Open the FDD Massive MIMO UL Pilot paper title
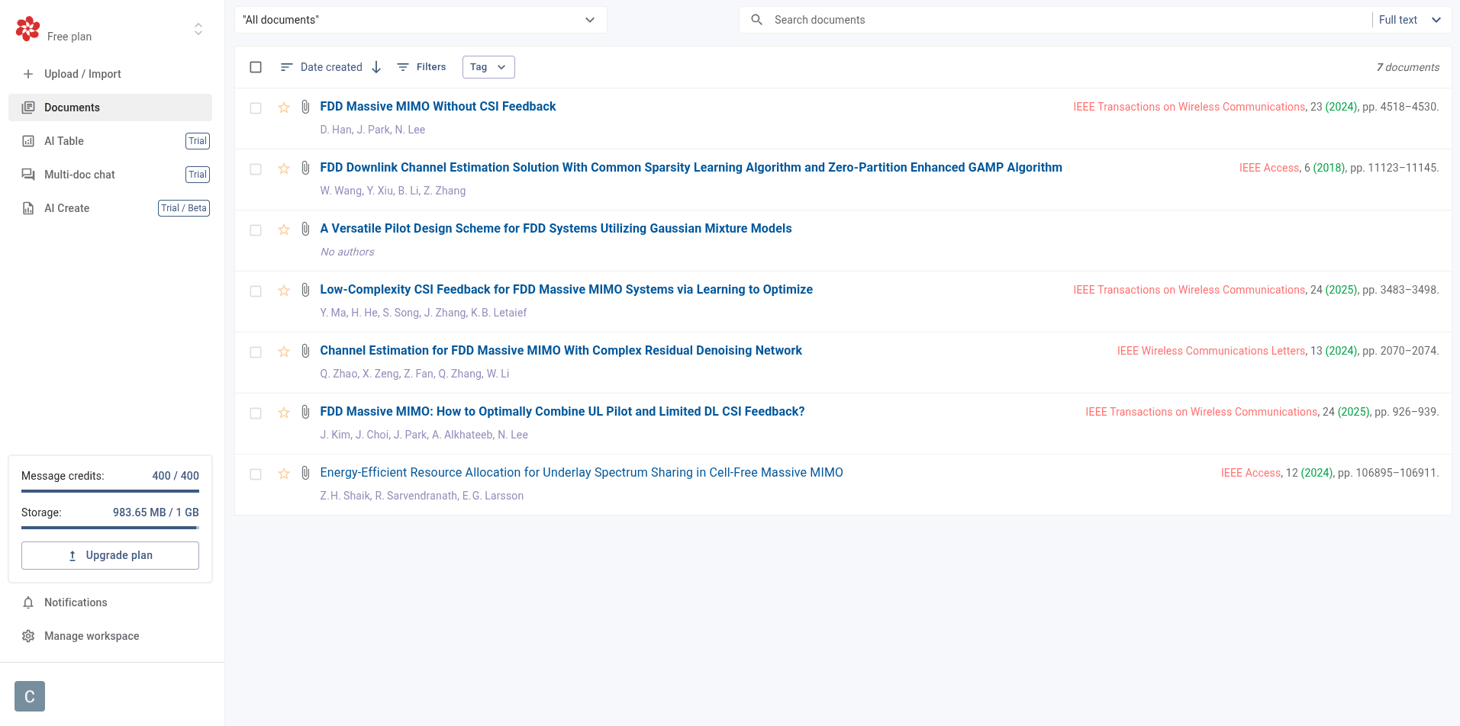The height and width of the screenshot is (726, 1460). pos(562,412)
